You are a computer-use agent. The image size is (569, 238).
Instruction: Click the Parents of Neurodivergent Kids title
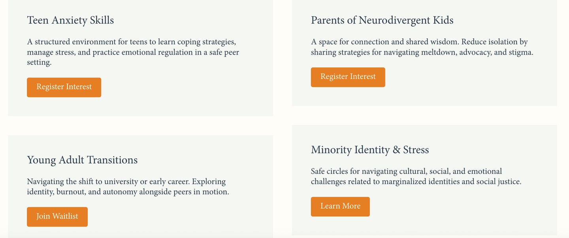click(x=382, y=20)
